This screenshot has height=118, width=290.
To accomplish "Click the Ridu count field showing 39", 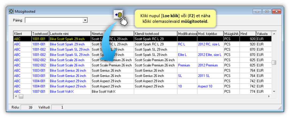I will click(27, 107).
